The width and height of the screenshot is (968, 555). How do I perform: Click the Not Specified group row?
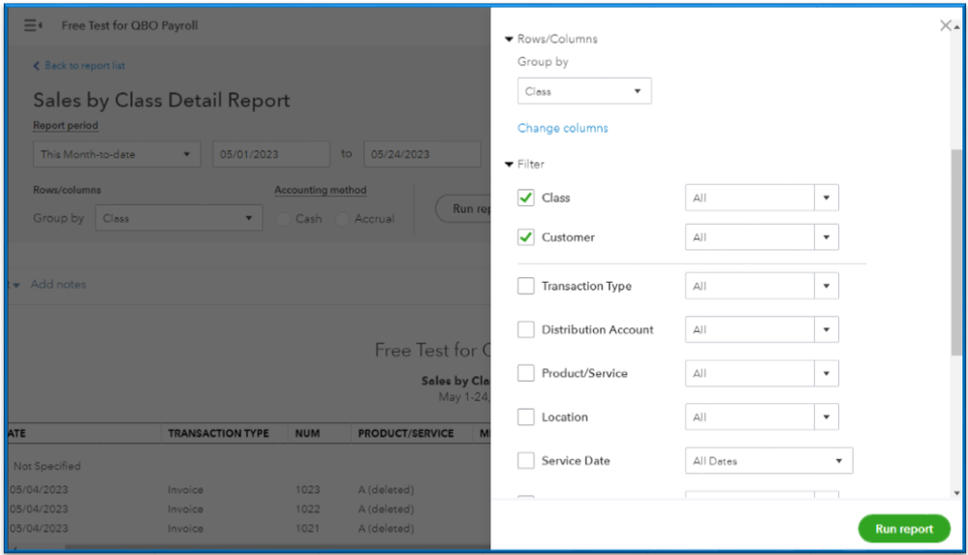point(47,466)
